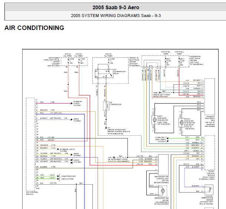Viewport: 226px width, 209px height.
Task: Click the "ACC CONTROL MODULE" label
Action: [32, 193]
